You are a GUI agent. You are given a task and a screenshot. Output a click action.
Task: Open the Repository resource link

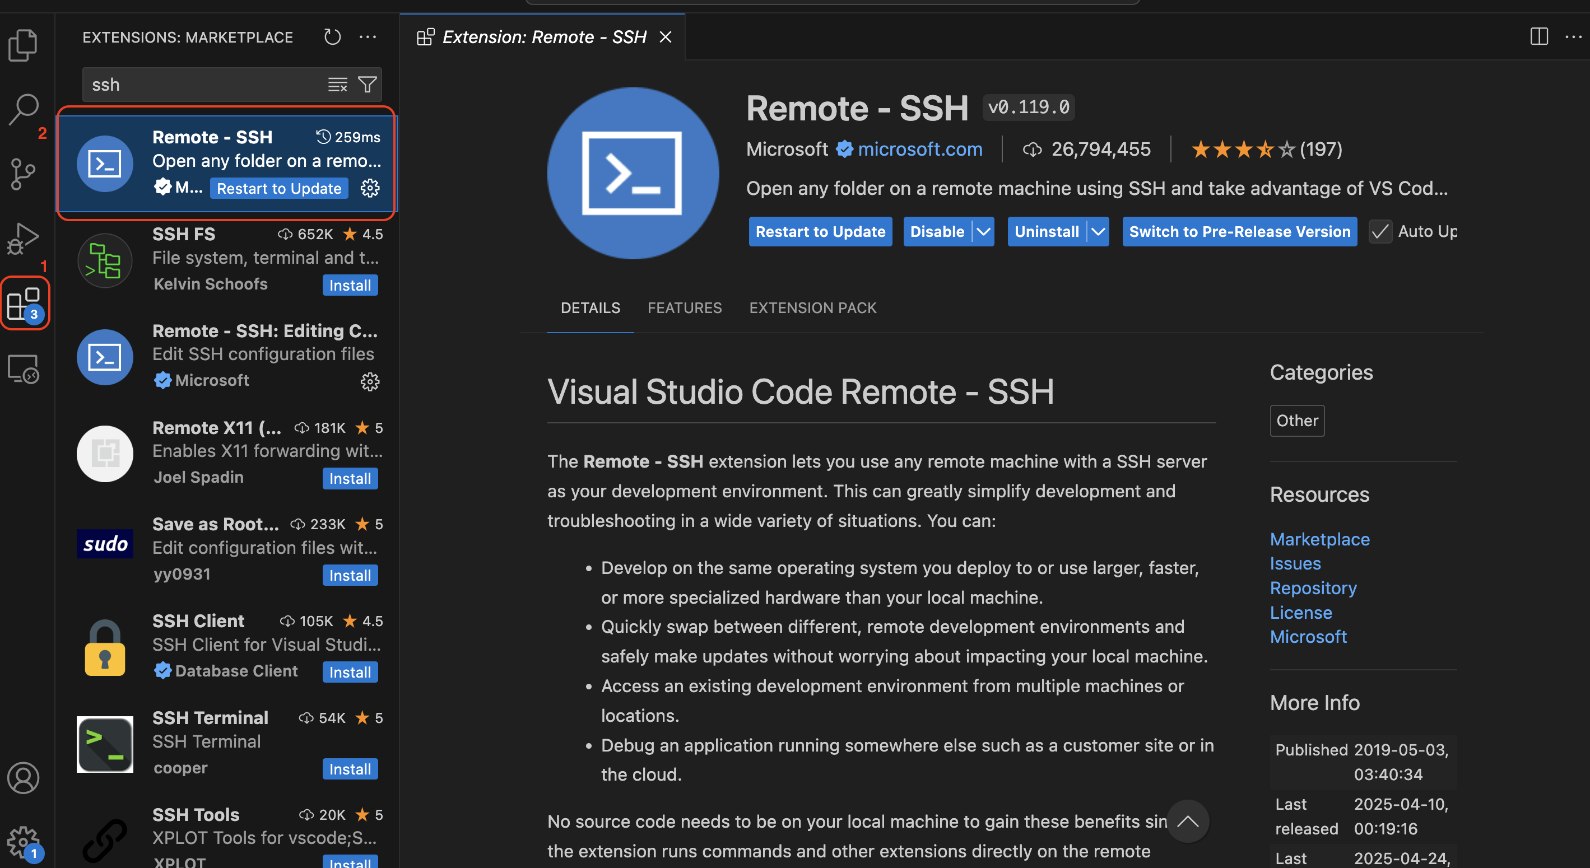click(1313, 588)
